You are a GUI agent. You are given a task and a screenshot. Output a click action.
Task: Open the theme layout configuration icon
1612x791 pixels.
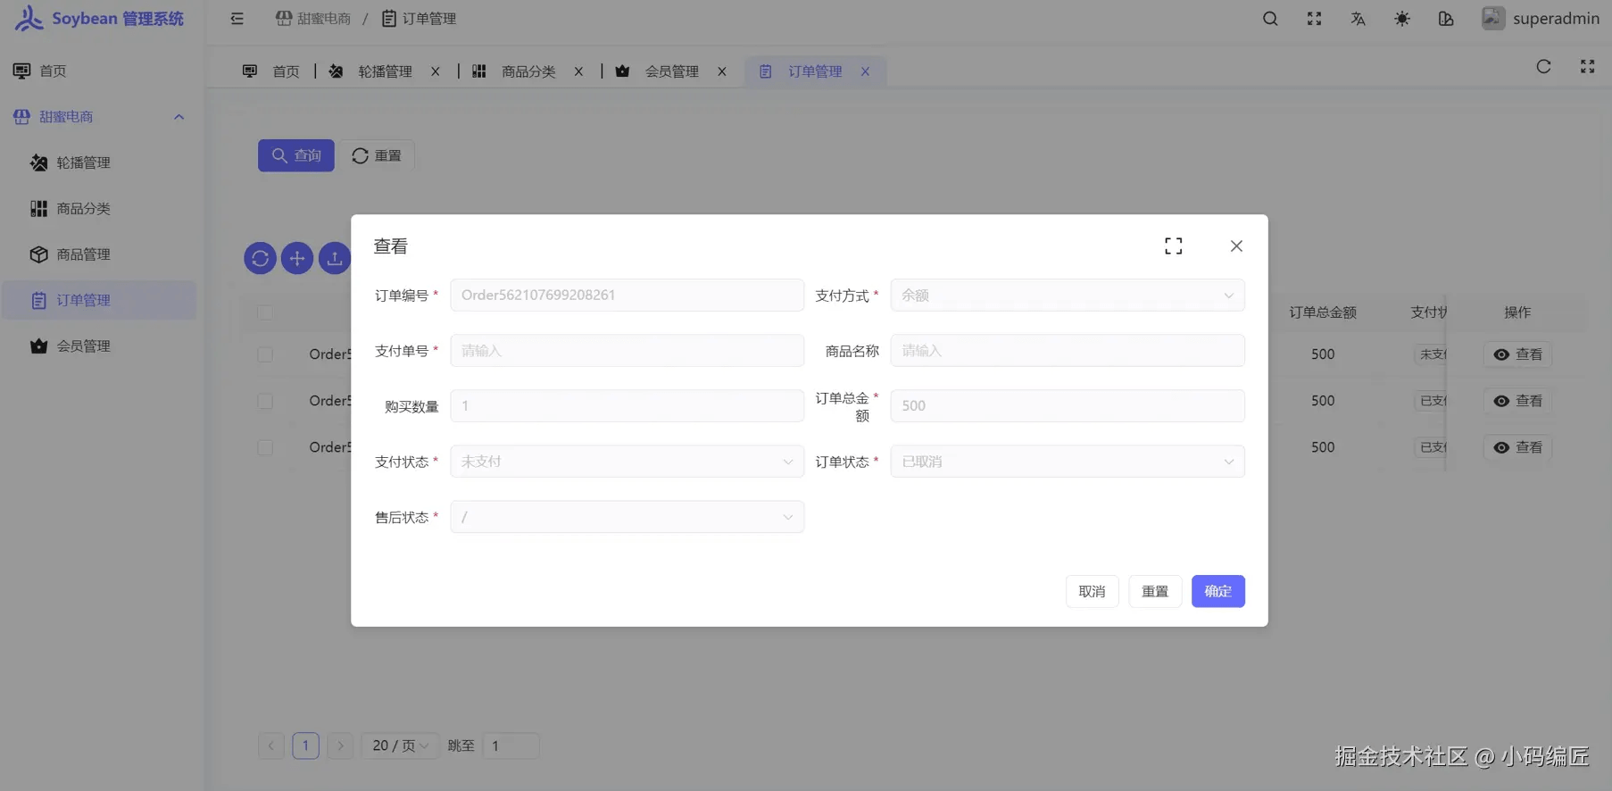(1446, 19)
